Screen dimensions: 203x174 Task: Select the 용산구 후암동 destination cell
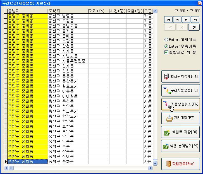pos(68,132)
